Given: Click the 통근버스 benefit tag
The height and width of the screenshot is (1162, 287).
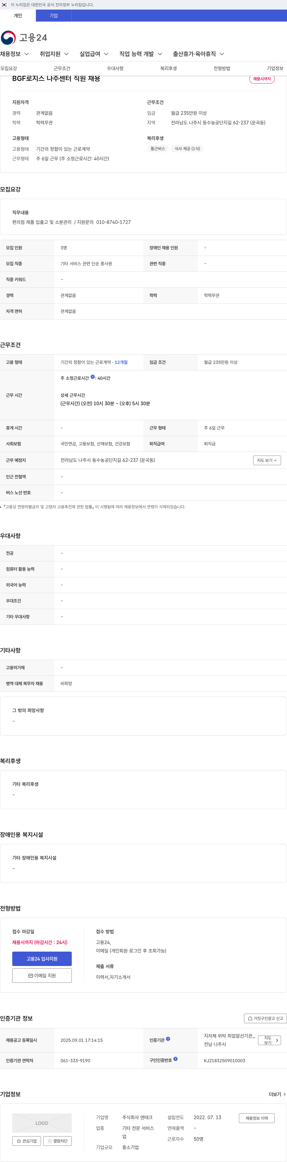Looking at the screenshot, I should pos(158,148).
